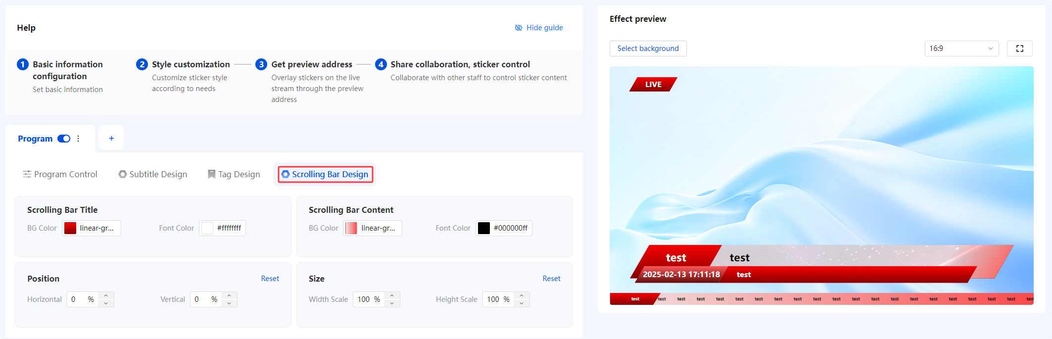Toggle the Program switch
The height and width of the screenshot is (339, 1052).
pos(64,139)
